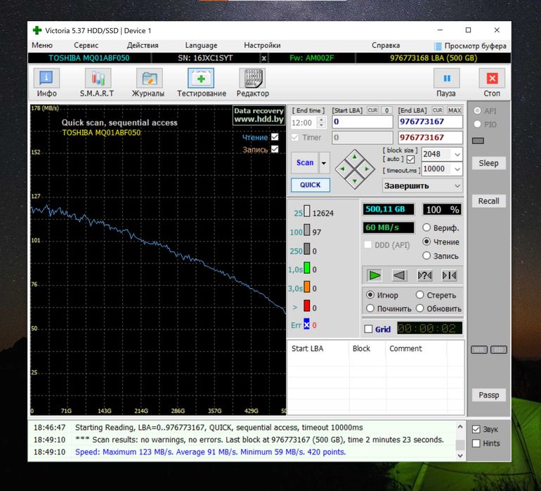
Task: Open the Редактор hex editor icon
Action: [252, 79]
